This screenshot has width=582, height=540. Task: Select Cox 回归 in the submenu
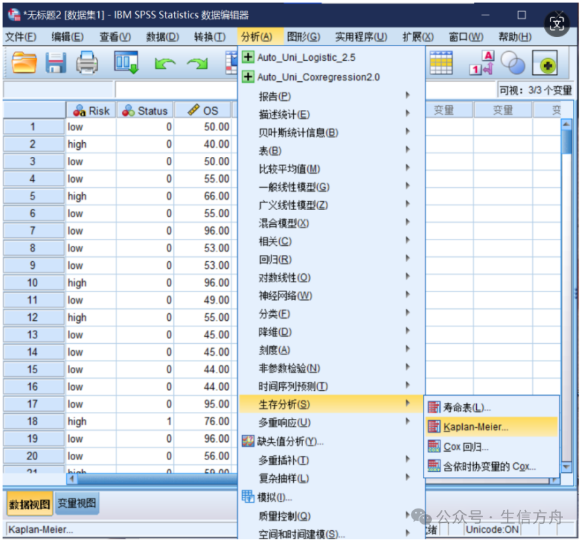tap(492, 447)
